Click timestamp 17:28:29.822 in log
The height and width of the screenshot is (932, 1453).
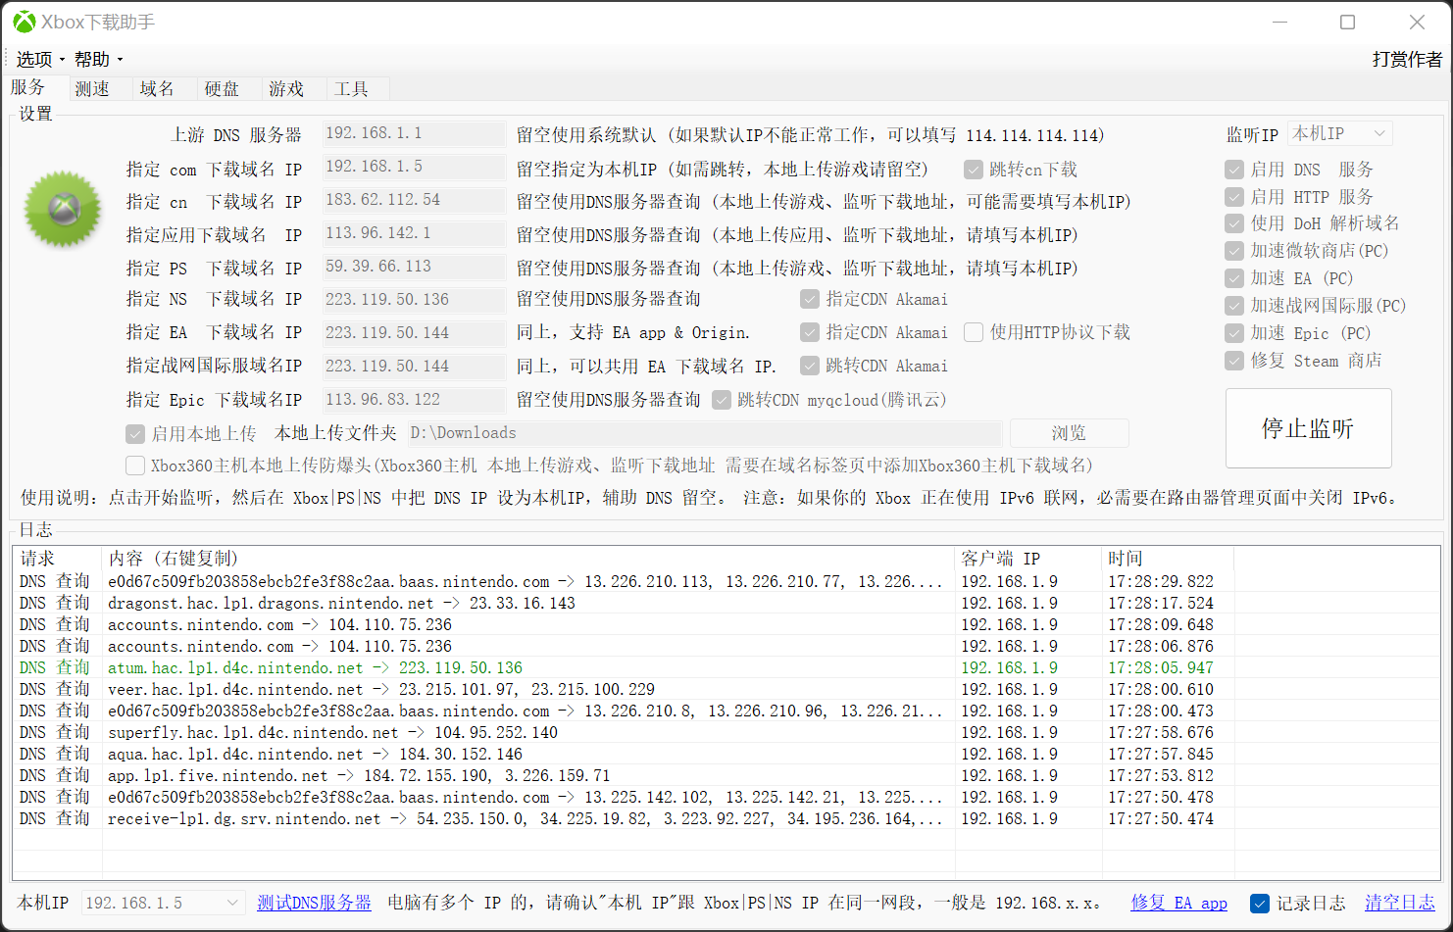point(1161,582)
